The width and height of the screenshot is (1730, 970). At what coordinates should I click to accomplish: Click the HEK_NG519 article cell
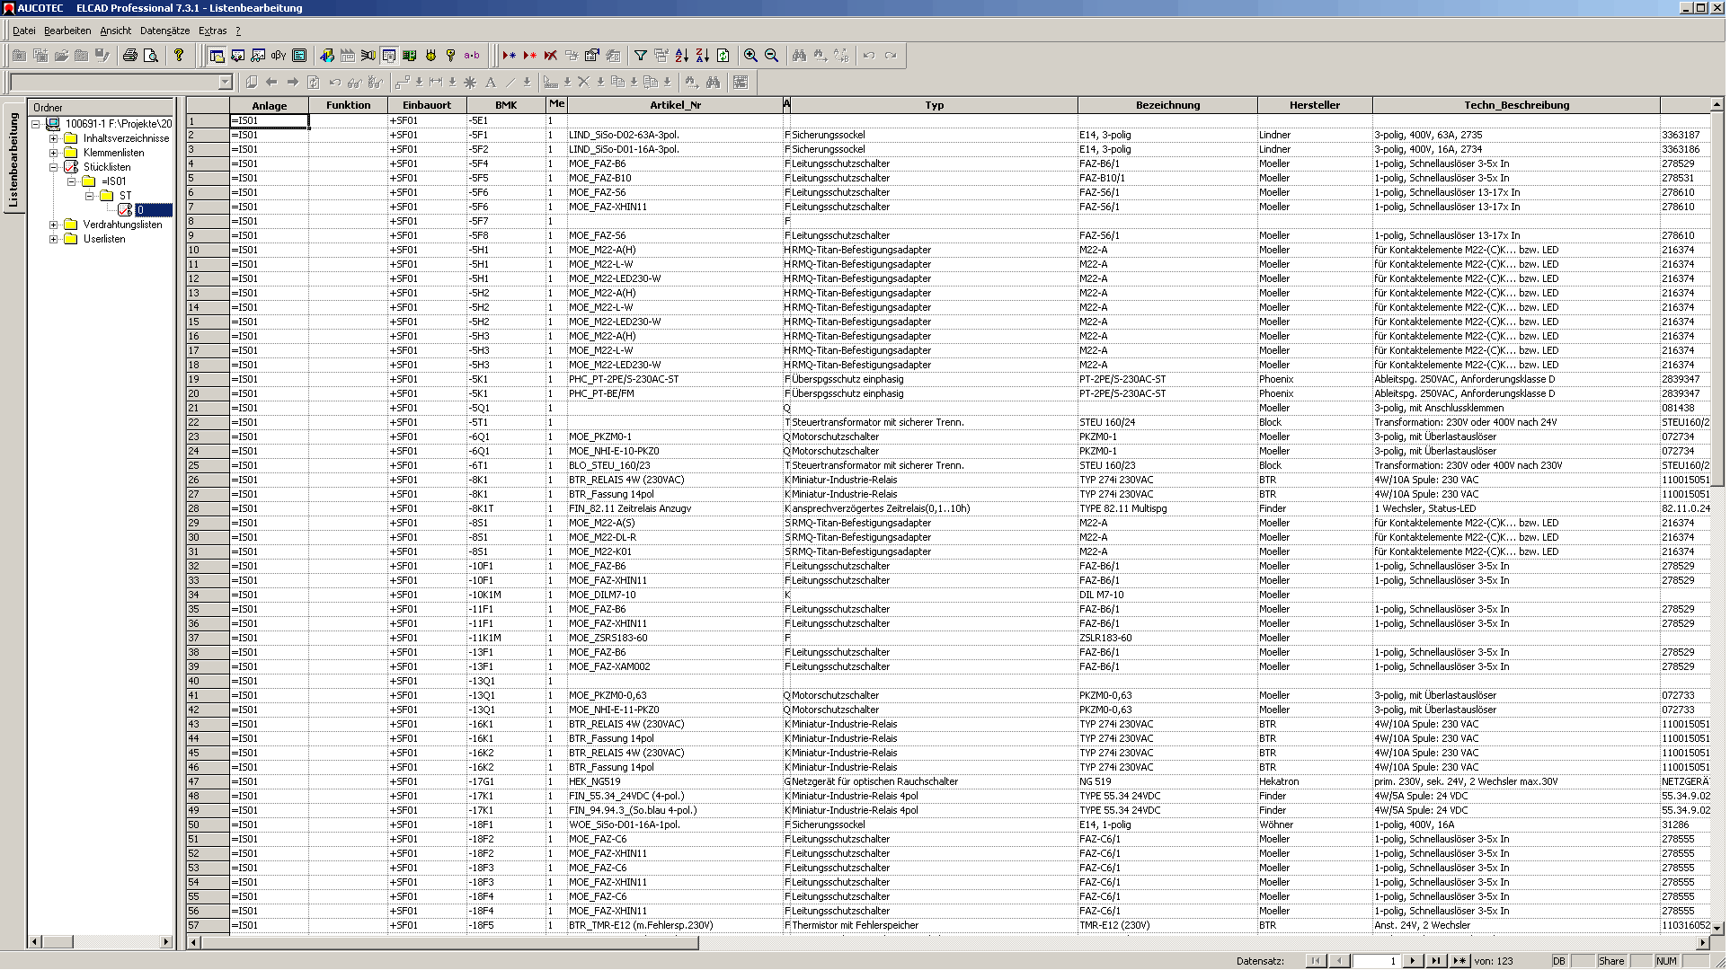pyautogui.click(x=675, y=781)
